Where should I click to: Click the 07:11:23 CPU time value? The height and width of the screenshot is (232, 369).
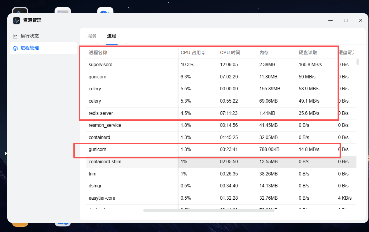pos(229,113)
